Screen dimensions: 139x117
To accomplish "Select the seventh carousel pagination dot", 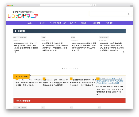I will [75, 69].
